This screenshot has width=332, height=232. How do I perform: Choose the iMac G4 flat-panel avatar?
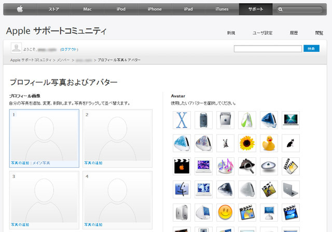coord(269,212)
